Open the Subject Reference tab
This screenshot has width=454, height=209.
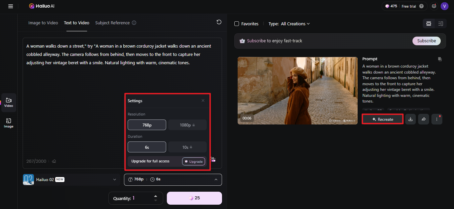[x=112, y=23]
